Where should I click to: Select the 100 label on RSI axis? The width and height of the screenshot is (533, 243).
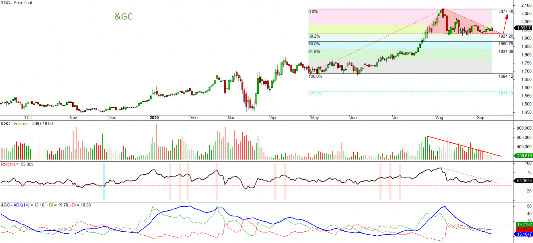coord(528,163)
